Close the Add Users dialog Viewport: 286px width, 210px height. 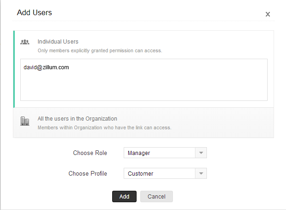(x=268, y=14)
